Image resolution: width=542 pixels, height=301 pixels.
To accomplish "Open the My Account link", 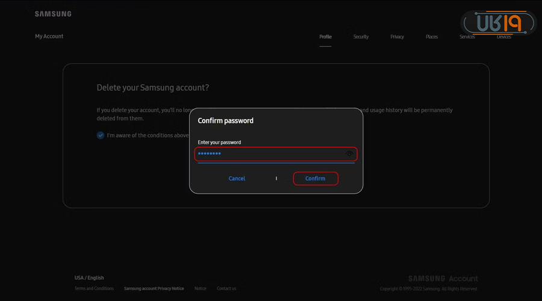I will click(49, 36).
